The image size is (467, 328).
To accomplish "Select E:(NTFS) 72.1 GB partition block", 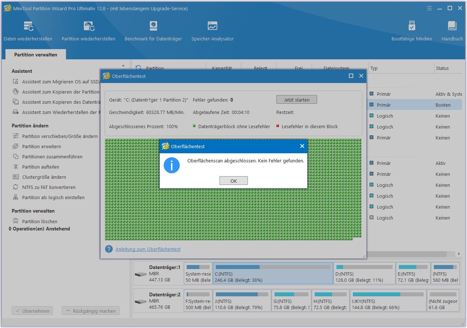I will click(413, 273).
